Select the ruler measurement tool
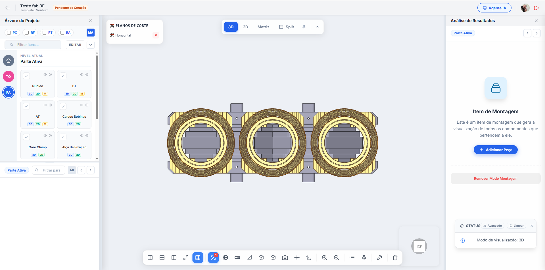Viewport: 545px width, 270px height. coord(237,258)
